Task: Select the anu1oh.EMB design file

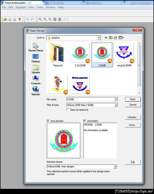Action: point(124,55)
